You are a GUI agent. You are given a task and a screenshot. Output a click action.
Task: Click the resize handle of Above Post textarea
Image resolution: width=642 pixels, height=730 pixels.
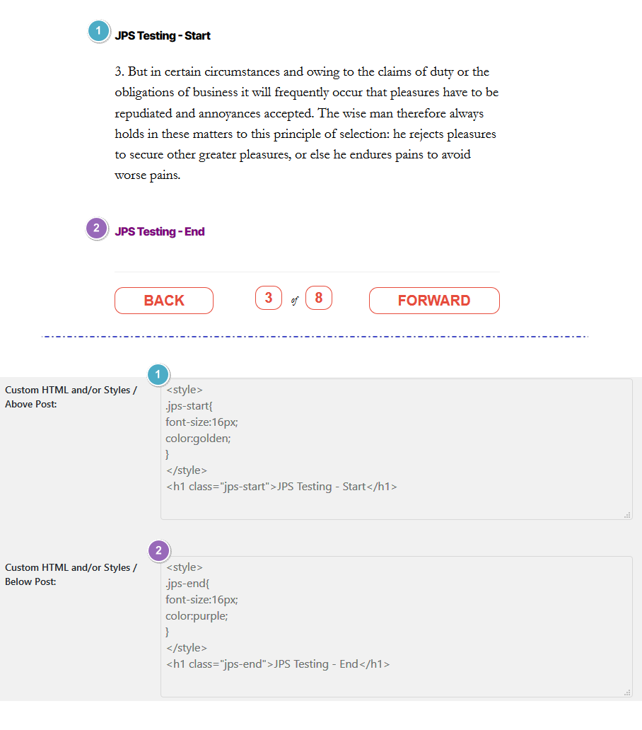[x=628, y=515]
